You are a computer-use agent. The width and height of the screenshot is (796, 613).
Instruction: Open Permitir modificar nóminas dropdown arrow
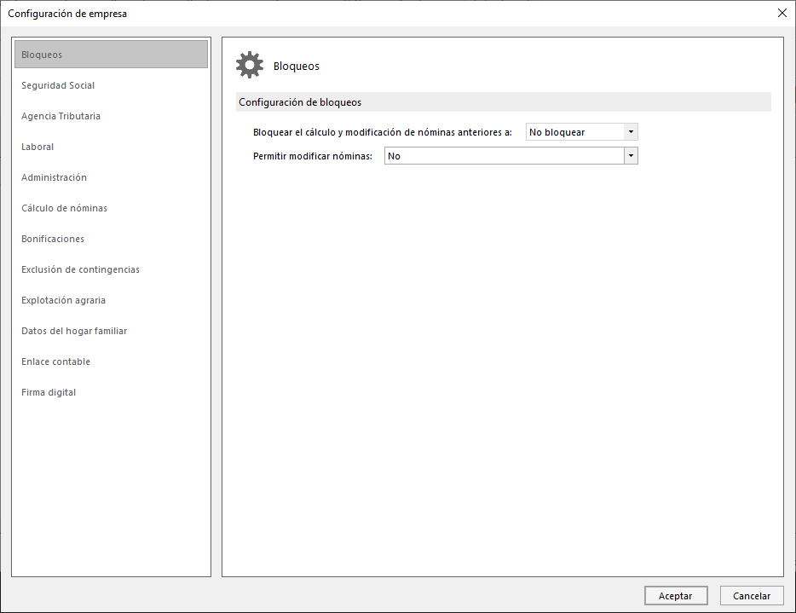tap(631, 156)
